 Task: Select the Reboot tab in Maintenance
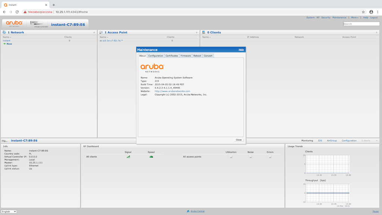pyautogui.click(x=197, y=56)
